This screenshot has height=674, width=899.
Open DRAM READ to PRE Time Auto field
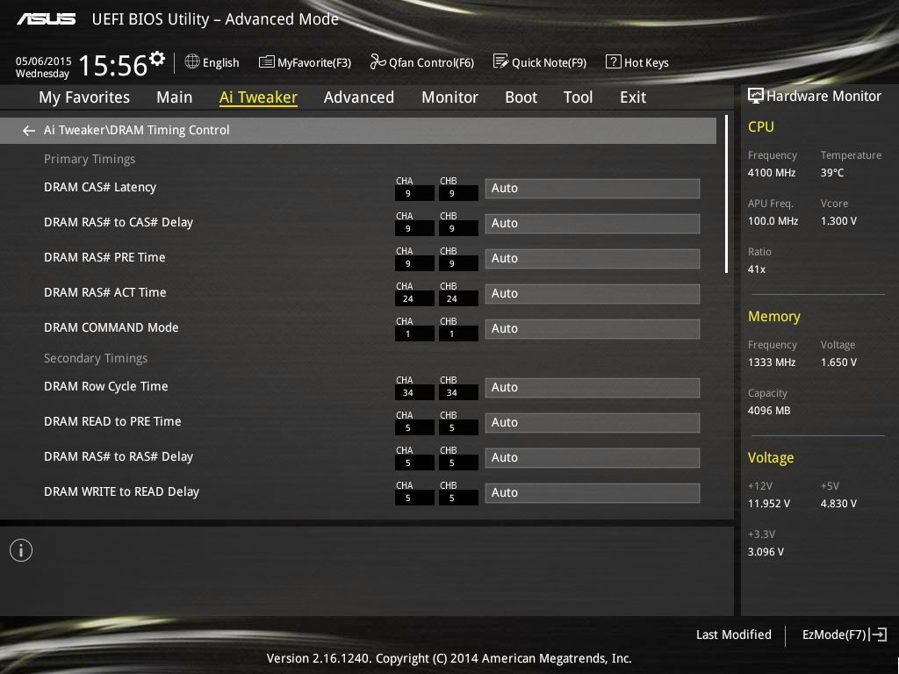pyautogui.click(x=593, y=422)
